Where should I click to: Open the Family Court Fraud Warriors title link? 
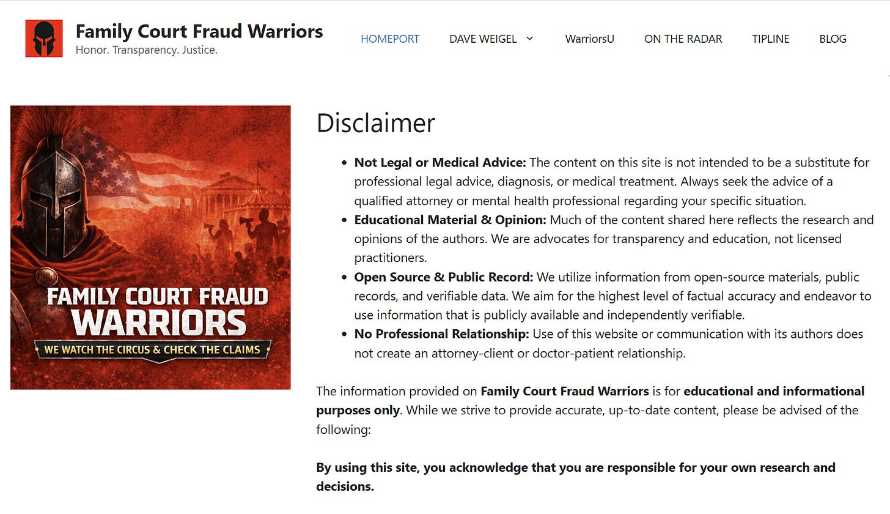[x=199, y=31]
